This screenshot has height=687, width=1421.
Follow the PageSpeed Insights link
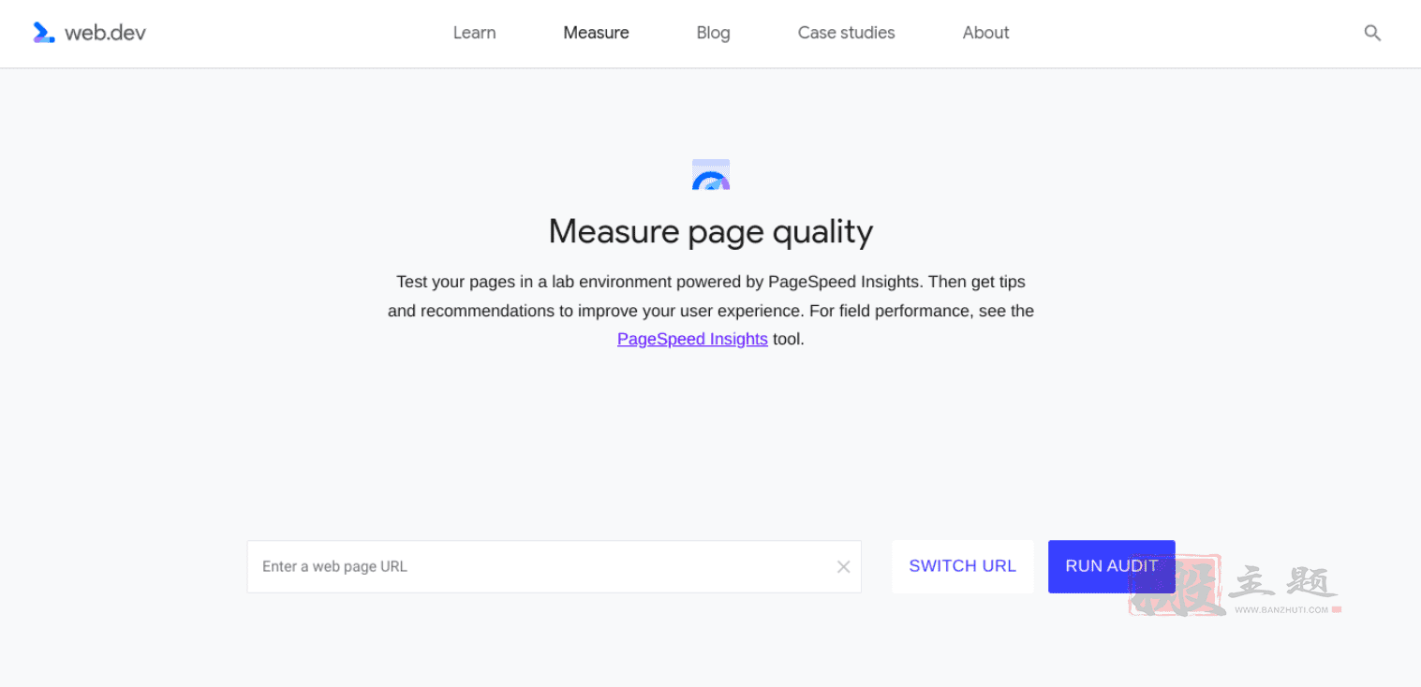[692, 339]
